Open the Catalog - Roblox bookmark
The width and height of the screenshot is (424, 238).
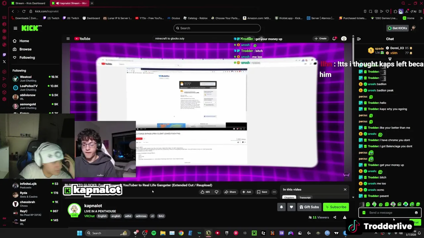[195, 18]
